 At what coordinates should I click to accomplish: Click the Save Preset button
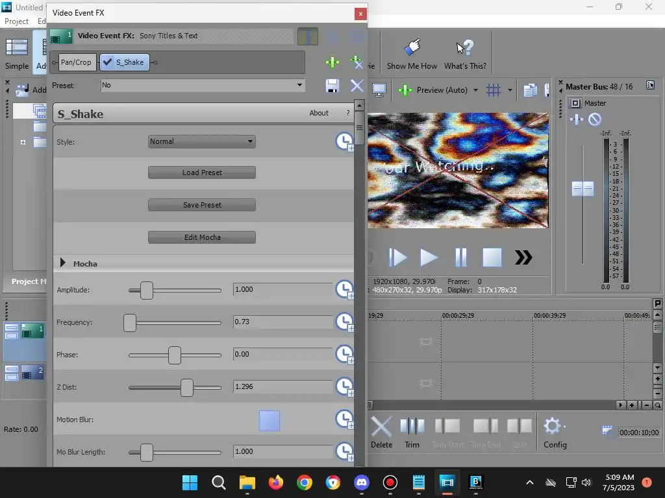click(202, 205)
